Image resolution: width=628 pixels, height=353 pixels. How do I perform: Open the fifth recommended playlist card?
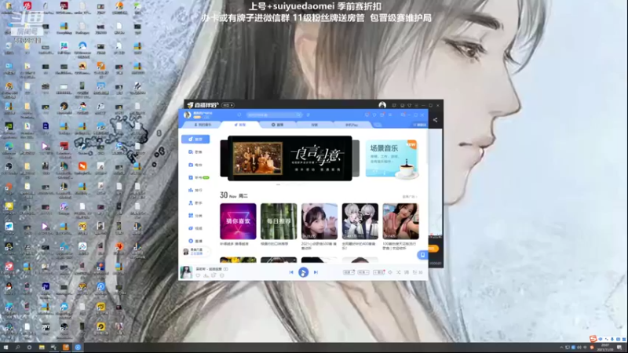pyautogui.click(x=400, y=221)
